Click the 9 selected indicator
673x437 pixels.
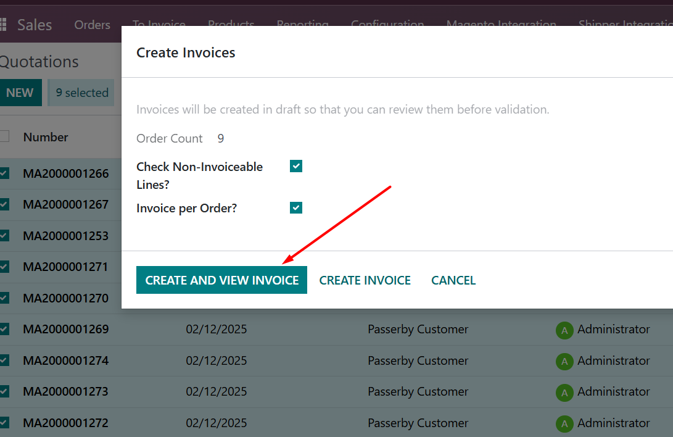point(81,93)
